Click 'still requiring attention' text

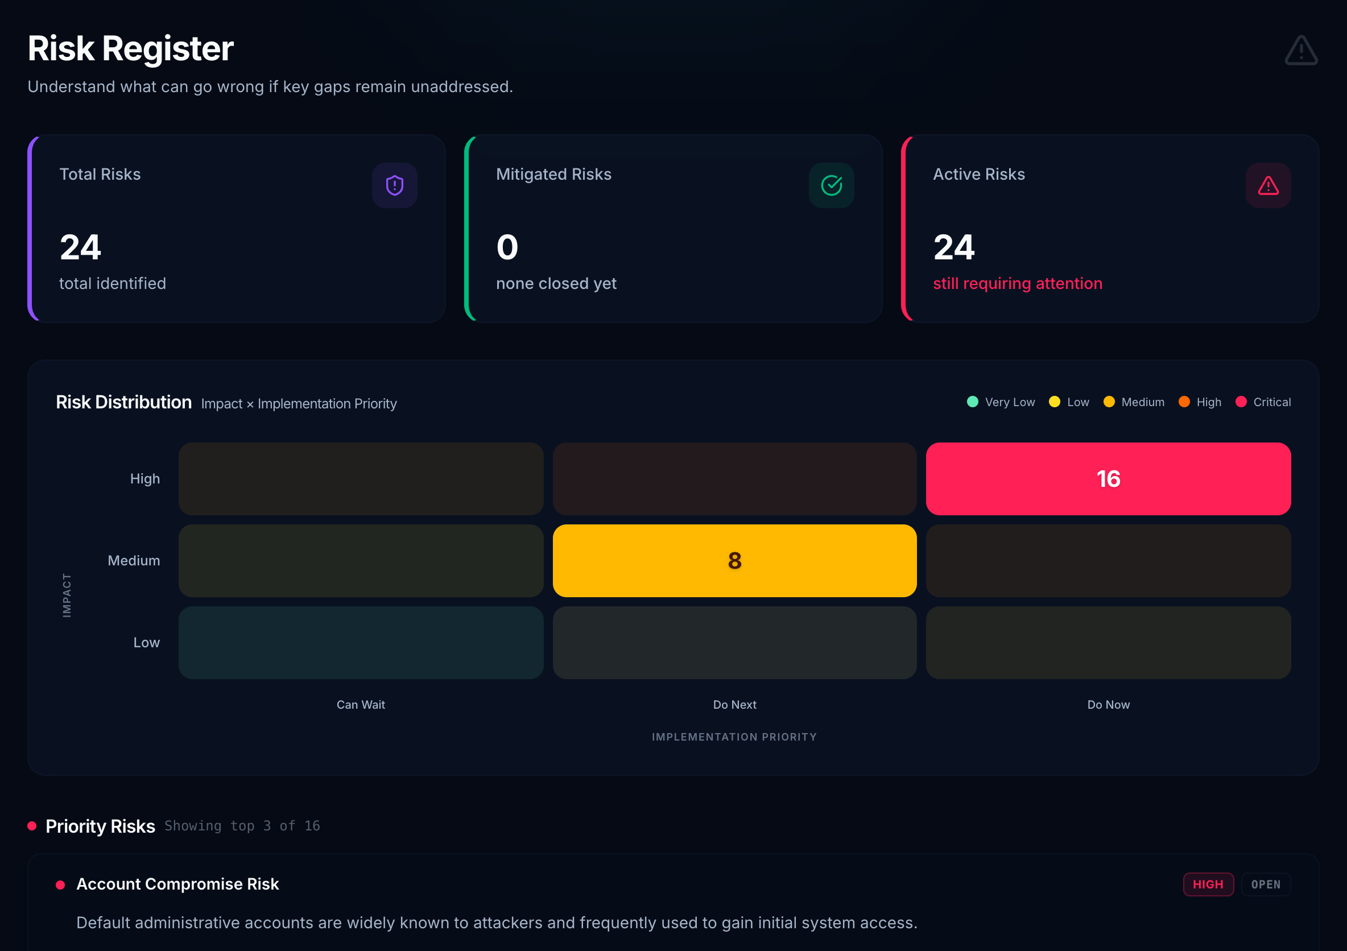(x=1017, y=283)
